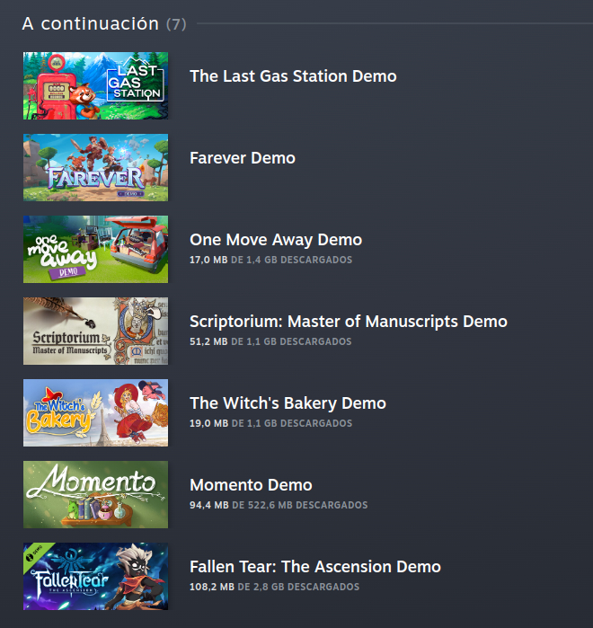Viewport: 593px width, 628px height.
Task: Click The Witch's Bakery cover art
Action: pos(96,412)
